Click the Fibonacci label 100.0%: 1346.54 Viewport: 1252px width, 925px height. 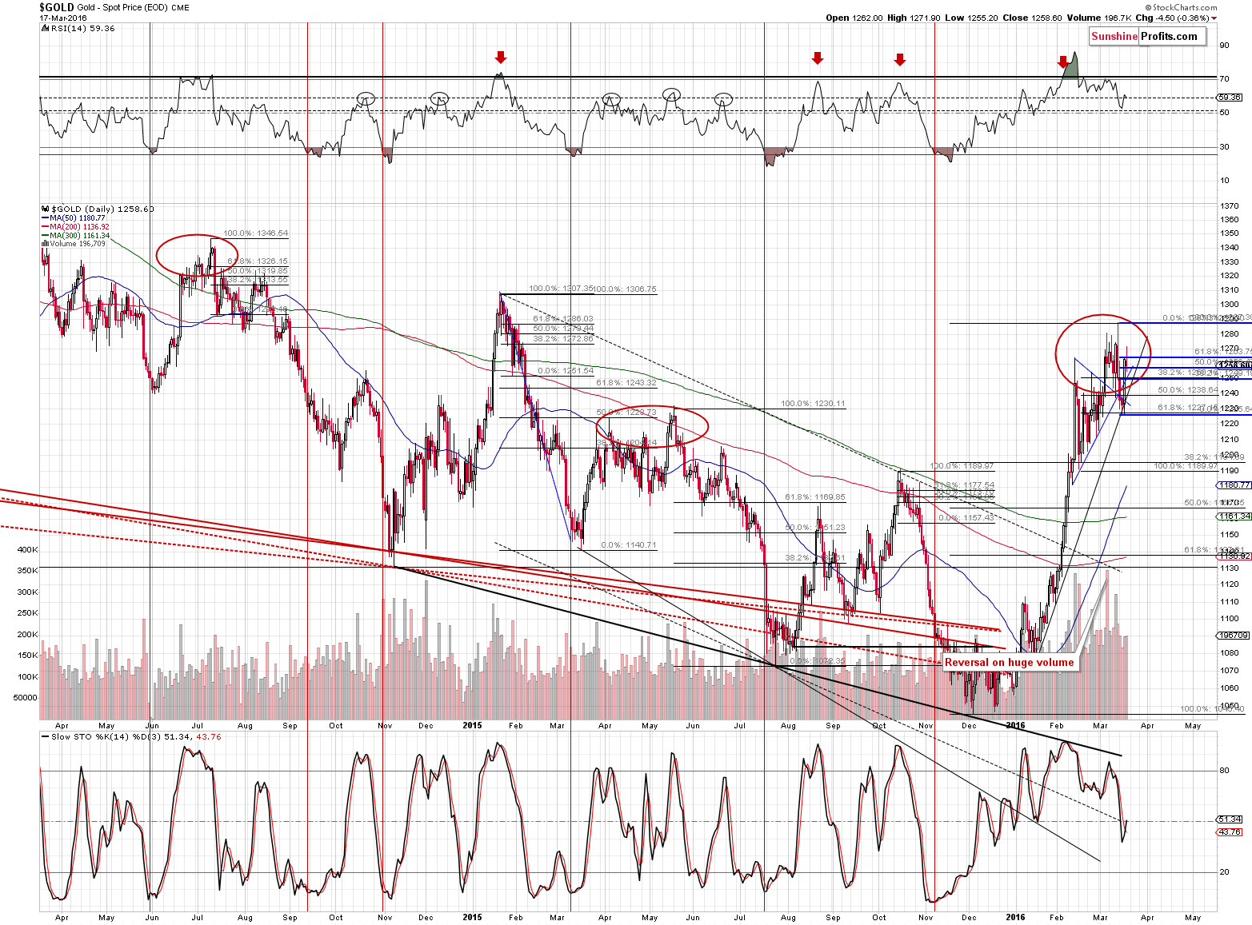pos(256,233)
